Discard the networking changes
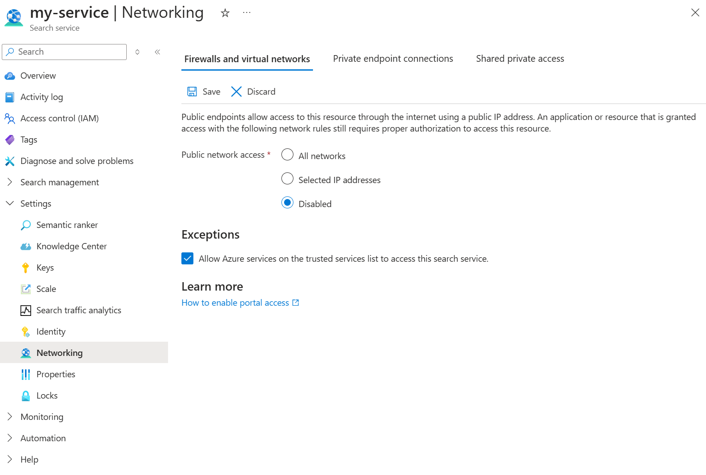The image size is (706, 475). click(253, 92)
